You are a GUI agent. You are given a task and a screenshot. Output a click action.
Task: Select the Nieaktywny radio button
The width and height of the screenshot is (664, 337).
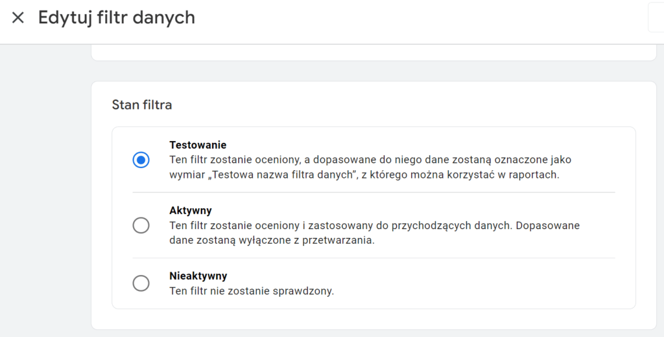(x=141, y=283)
